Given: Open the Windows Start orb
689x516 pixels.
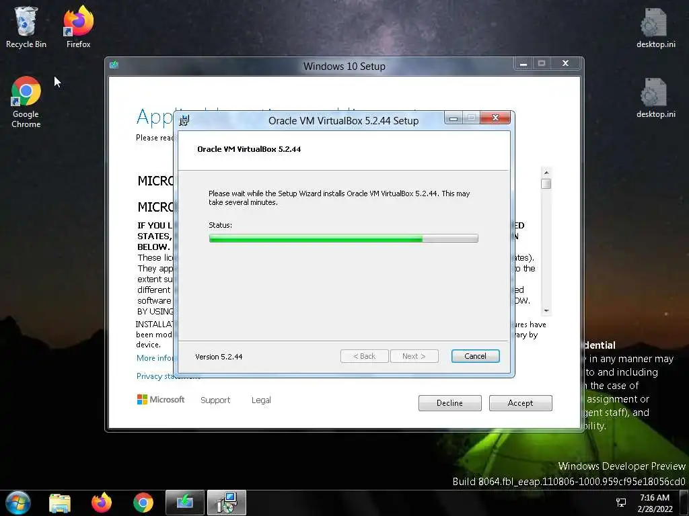Looking at the screenshot, I should [18, 503].
